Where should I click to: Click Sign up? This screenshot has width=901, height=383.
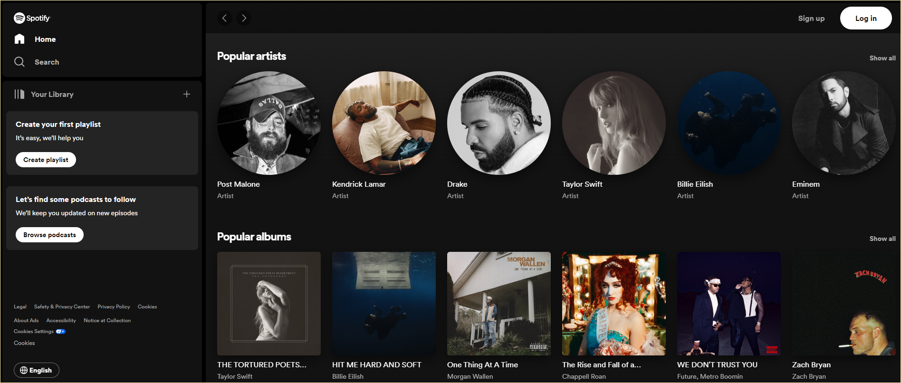811,18
